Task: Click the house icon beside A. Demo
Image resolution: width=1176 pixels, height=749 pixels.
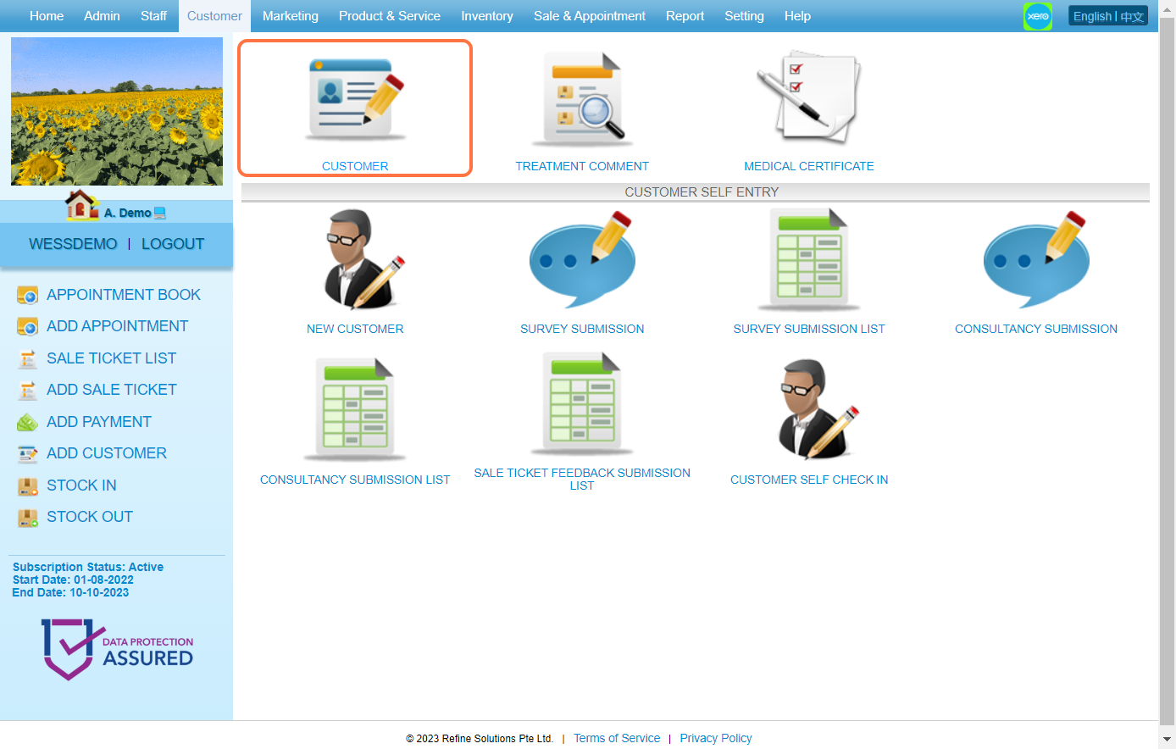Action: point(82,205)
